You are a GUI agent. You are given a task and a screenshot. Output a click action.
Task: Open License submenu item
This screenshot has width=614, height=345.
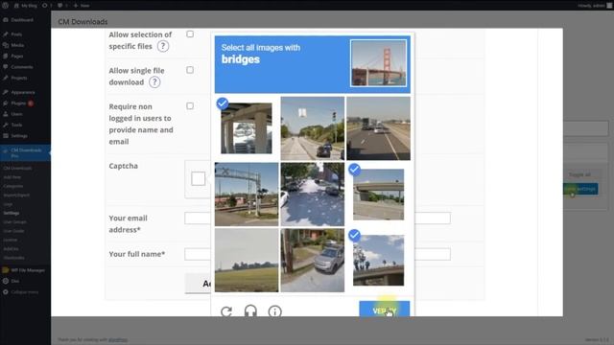(x=11, y=240)
